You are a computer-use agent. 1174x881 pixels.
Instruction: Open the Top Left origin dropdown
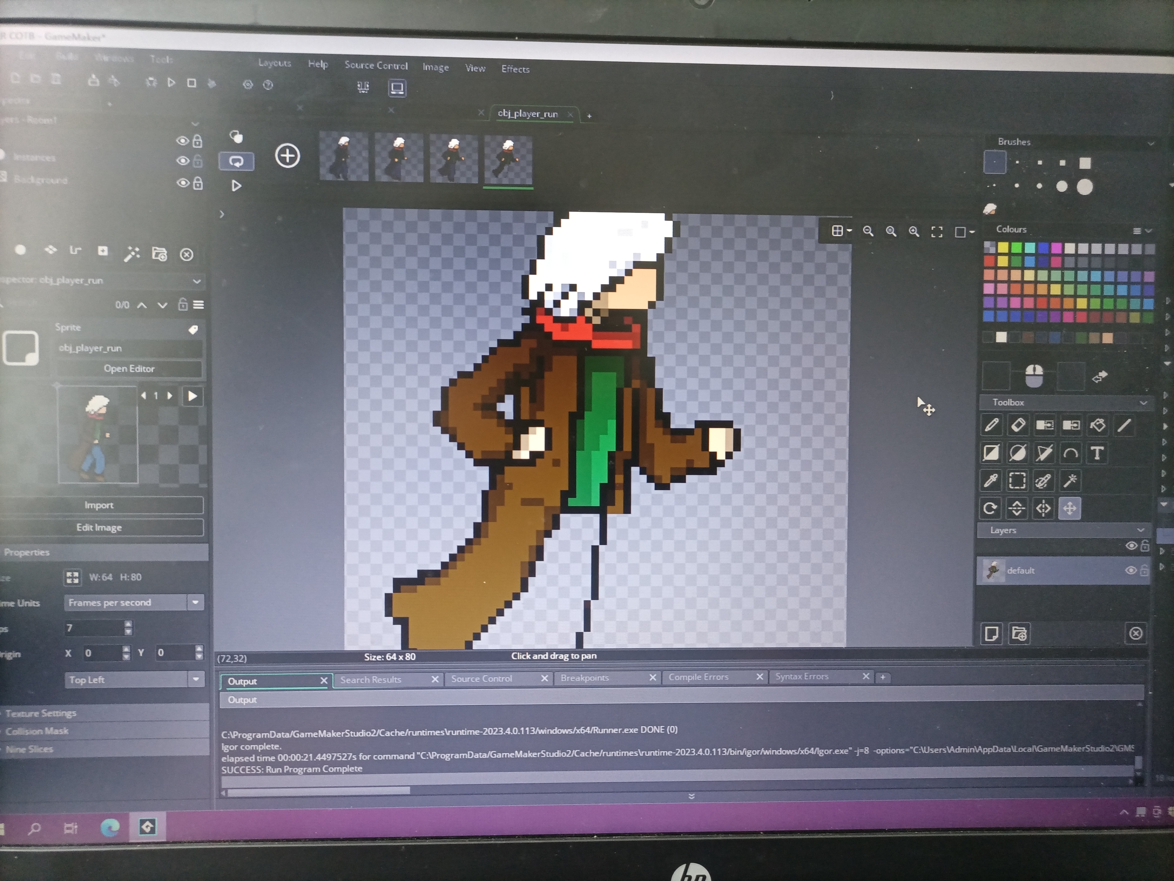(x=196, y=679)
